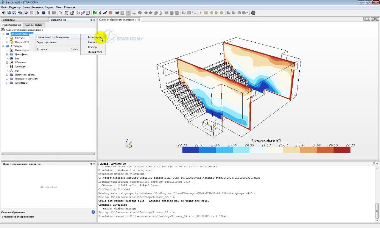This screenshot has width=380, height=228.
Task: Click the blue help question mark icon
Action: (93, 212)
